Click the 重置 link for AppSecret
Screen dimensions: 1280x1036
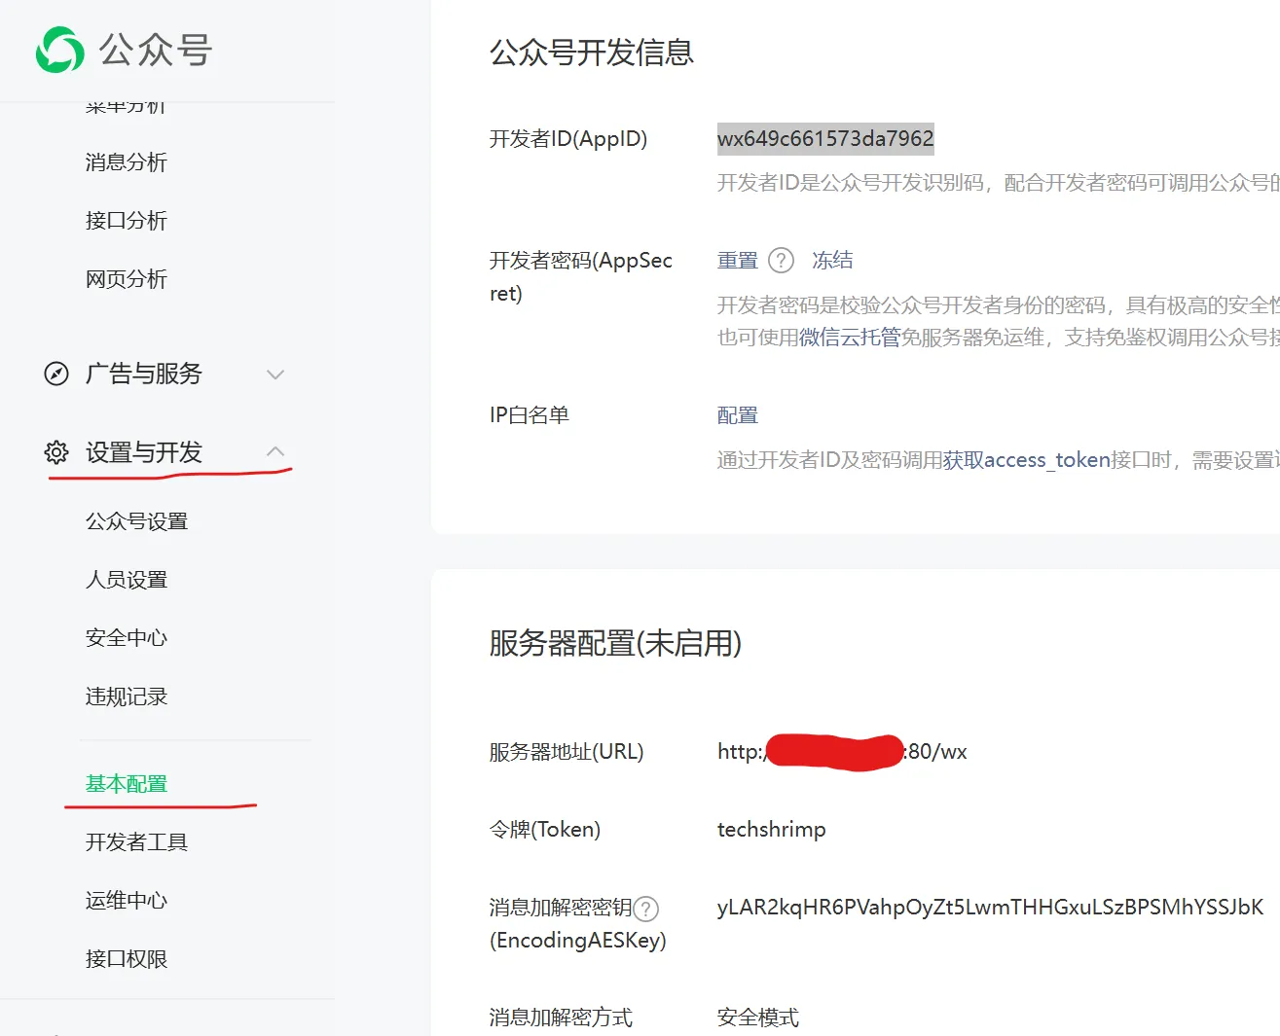737,261
